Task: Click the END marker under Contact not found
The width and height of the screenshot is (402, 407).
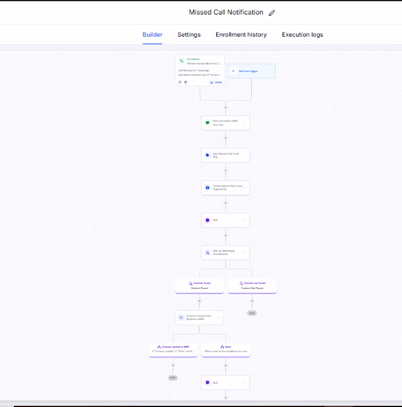Action: click(252, 313)
